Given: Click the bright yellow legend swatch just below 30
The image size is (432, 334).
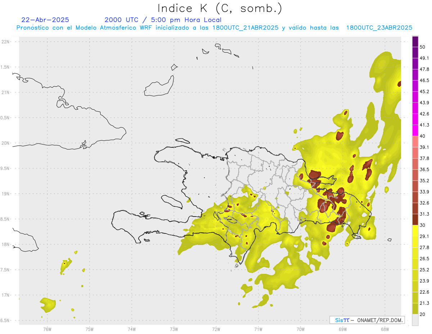Looking at the screenshot, I should point(415,231).
